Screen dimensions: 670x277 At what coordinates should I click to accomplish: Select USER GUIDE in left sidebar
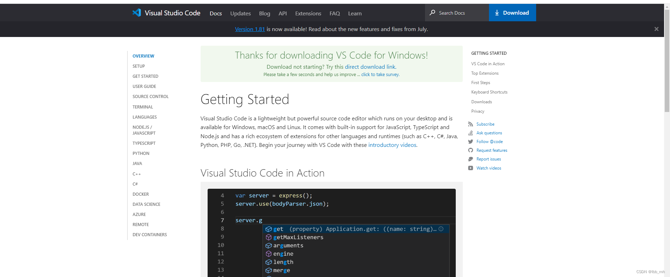[144, 87]
